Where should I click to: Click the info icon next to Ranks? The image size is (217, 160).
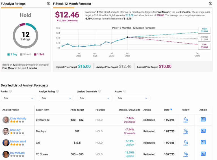click(x=10, y=91)
